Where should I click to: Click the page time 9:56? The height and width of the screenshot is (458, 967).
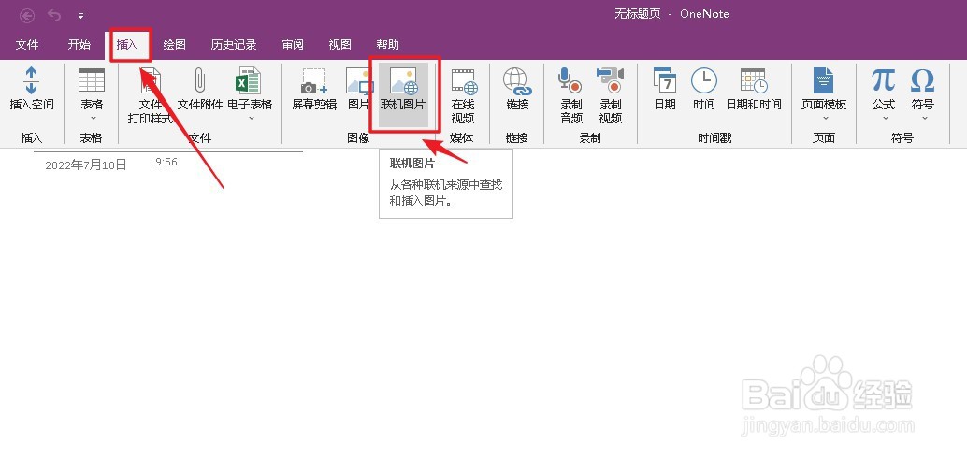pos(166,162)
